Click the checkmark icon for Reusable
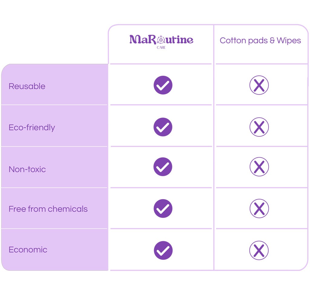Screen dimensions: 310x297 [x=163, y=85]
